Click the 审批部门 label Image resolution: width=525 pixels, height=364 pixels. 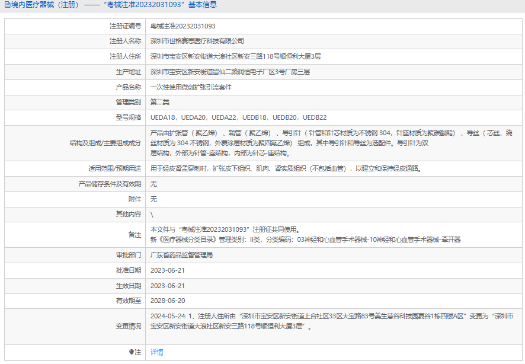tap(129, 255)
